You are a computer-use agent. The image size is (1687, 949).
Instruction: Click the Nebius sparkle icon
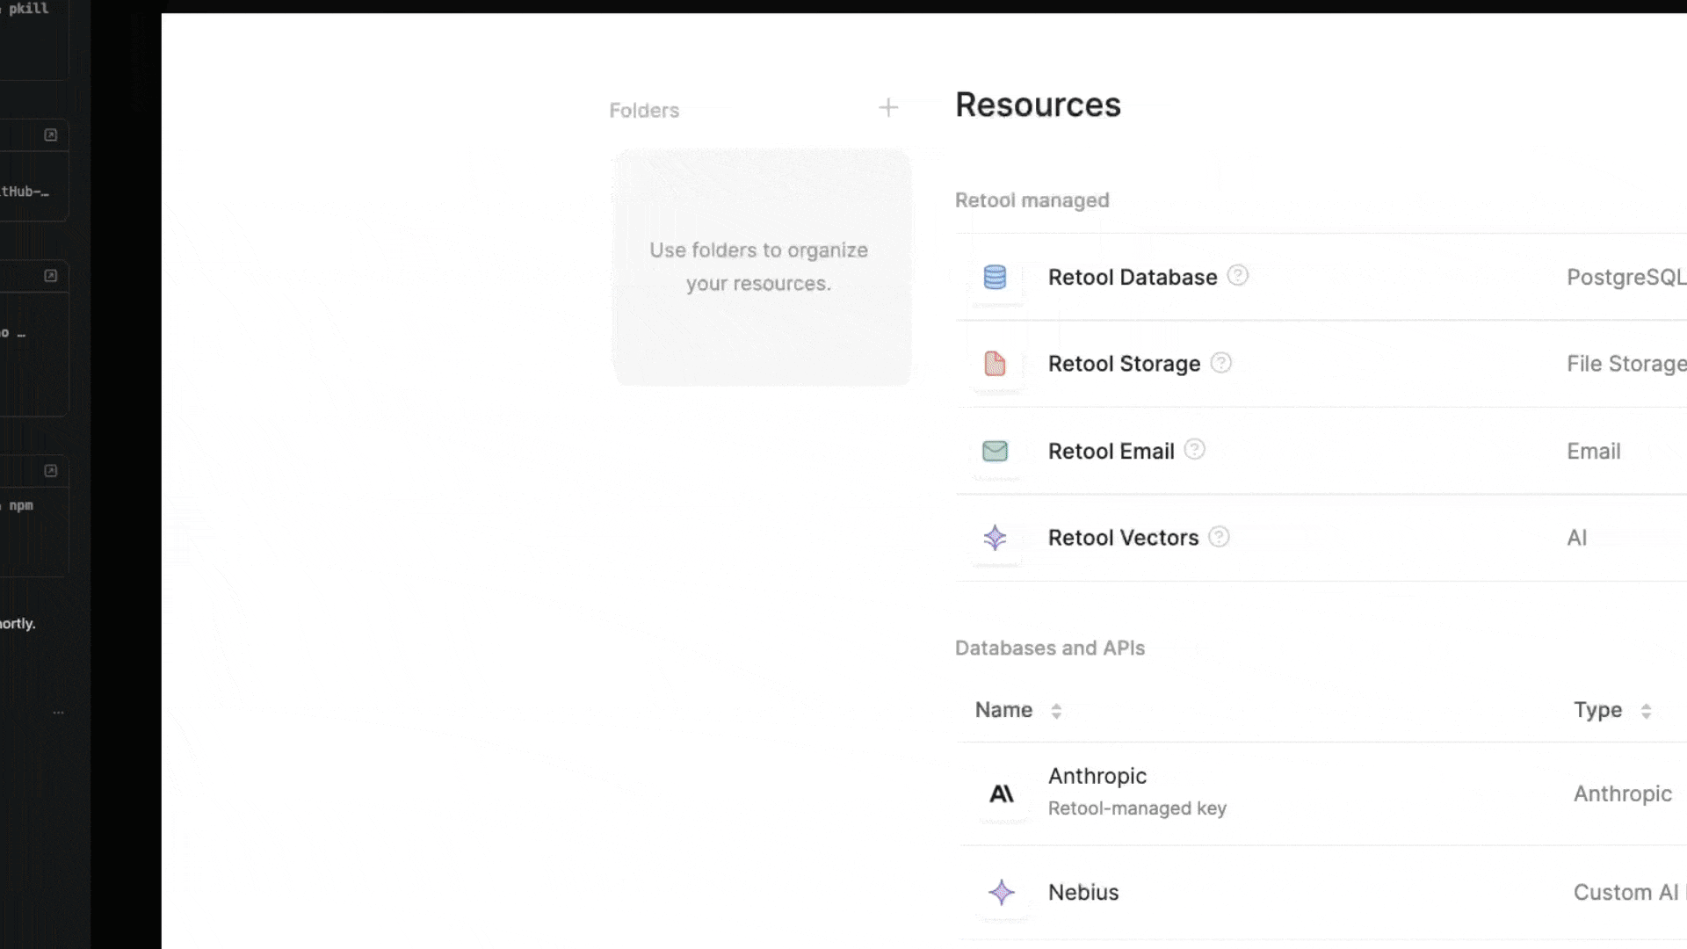(1002, 893)
